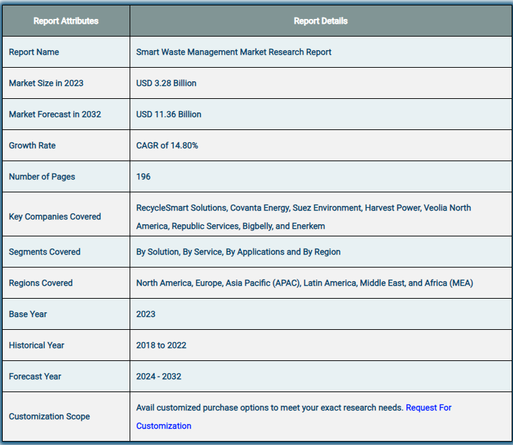Click the Base Year label
Image resolution: width=513 pixels, height=445 pixels.
28,314
